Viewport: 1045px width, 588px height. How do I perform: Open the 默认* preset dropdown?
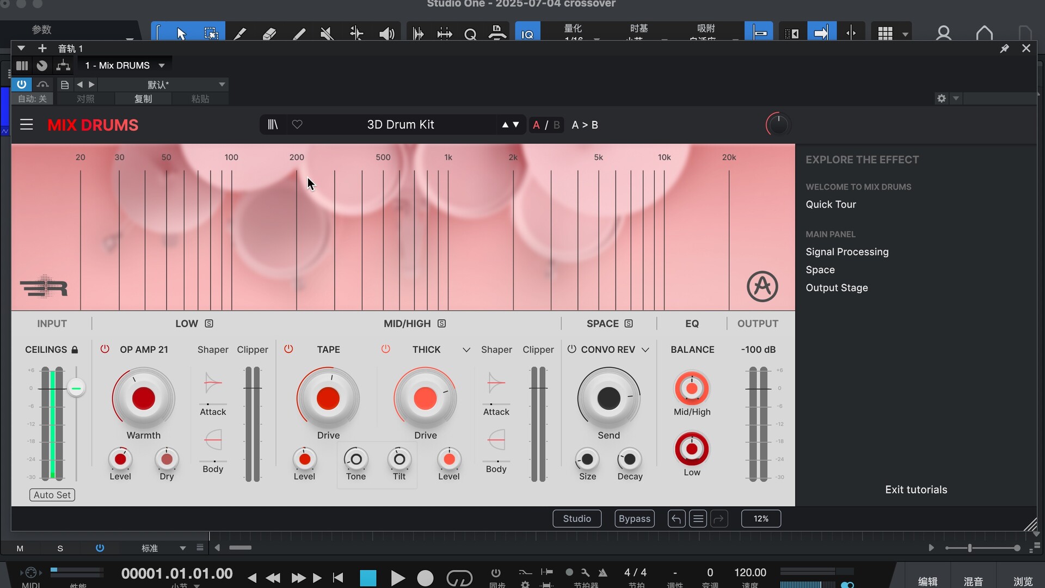click(x=222, y=84)
